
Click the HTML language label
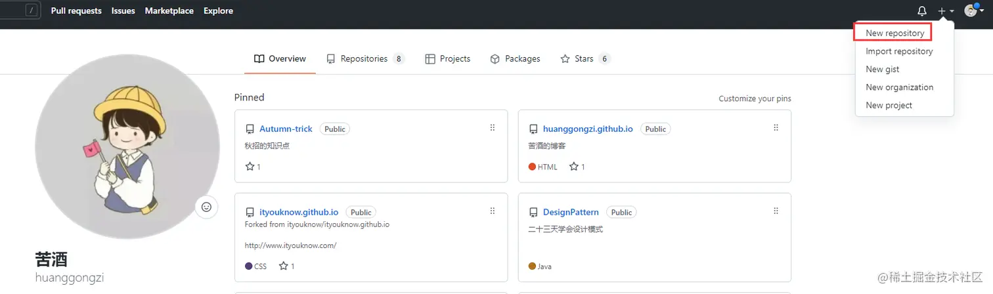click(x=547, y=167)
